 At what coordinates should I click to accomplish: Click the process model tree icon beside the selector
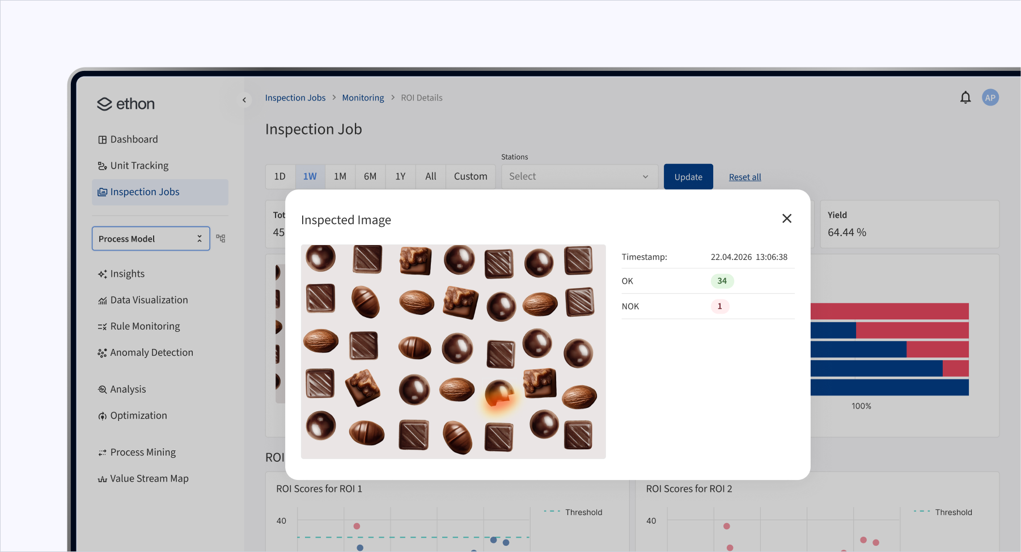coord(221,238)
